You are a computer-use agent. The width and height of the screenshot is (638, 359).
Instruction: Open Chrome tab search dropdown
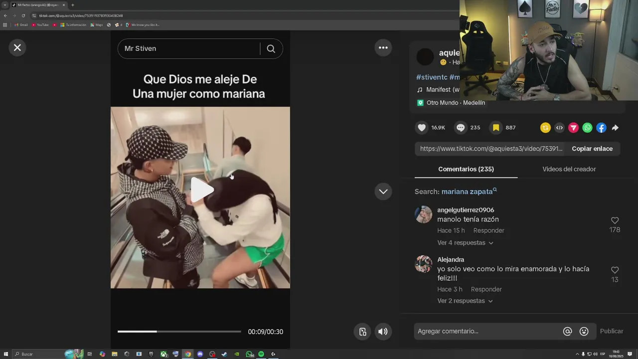(5, 5)
